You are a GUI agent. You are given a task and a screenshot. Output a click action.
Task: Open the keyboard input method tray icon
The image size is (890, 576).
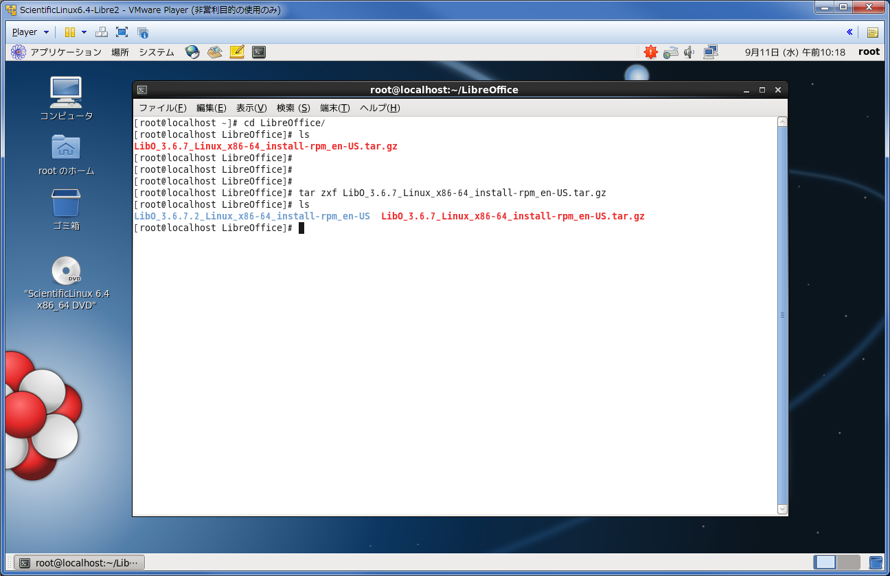pyautogui.click(x=671, y=52)
